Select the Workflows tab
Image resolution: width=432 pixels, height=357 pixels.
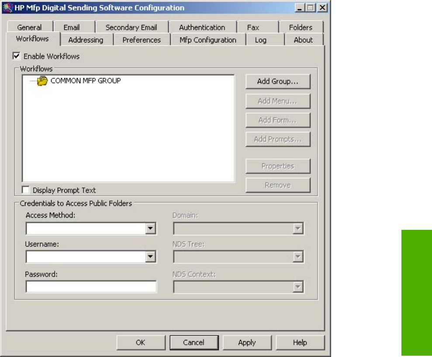coord(32,38)
